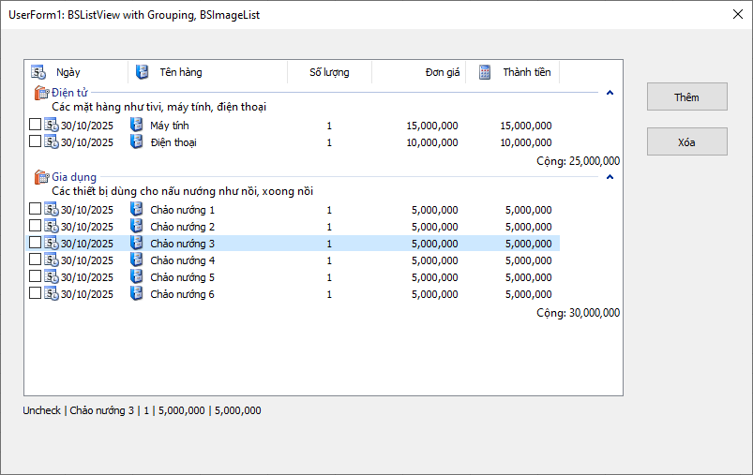Click the item icon beside Điện thoại
The height and width of the screenshot is (475, 753).
pyautogui.click(x=136, y=142)
